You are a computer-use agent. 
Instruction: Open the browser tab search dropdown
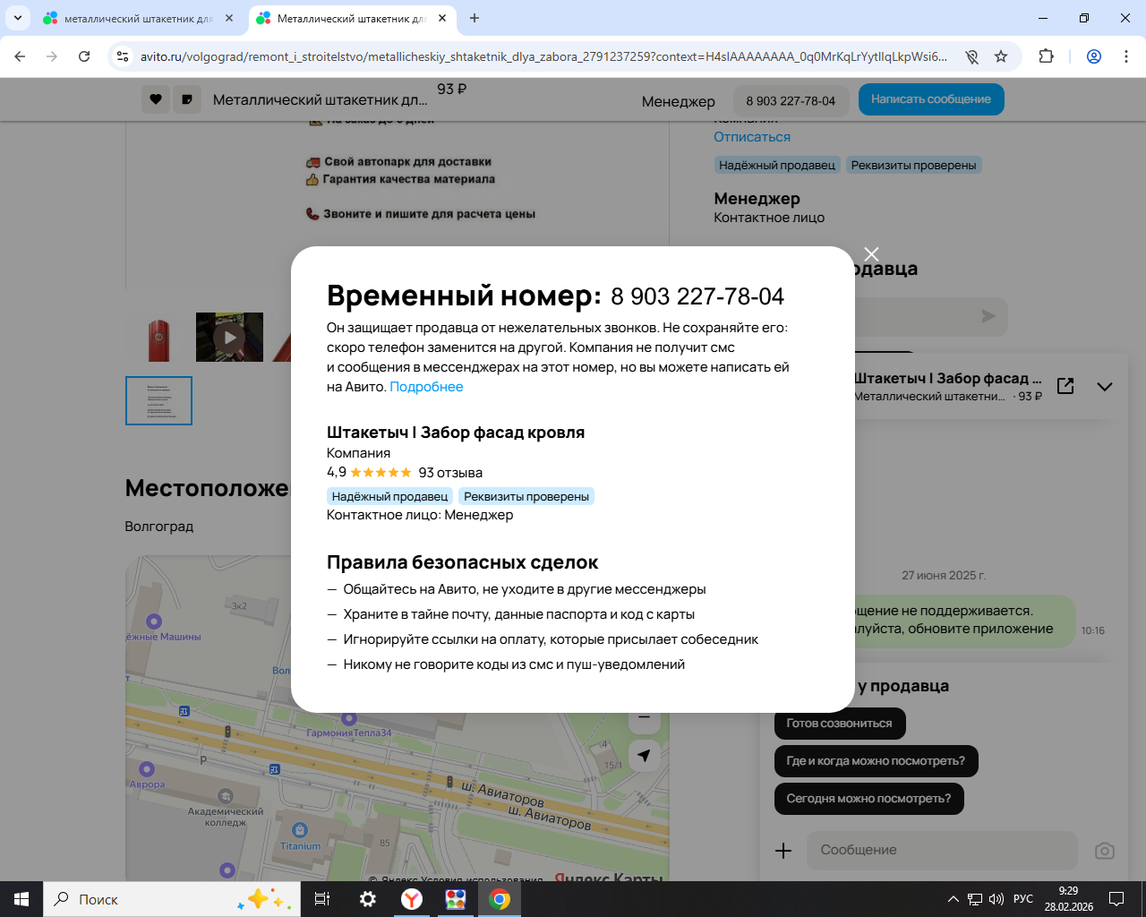[x=18, y=18]
